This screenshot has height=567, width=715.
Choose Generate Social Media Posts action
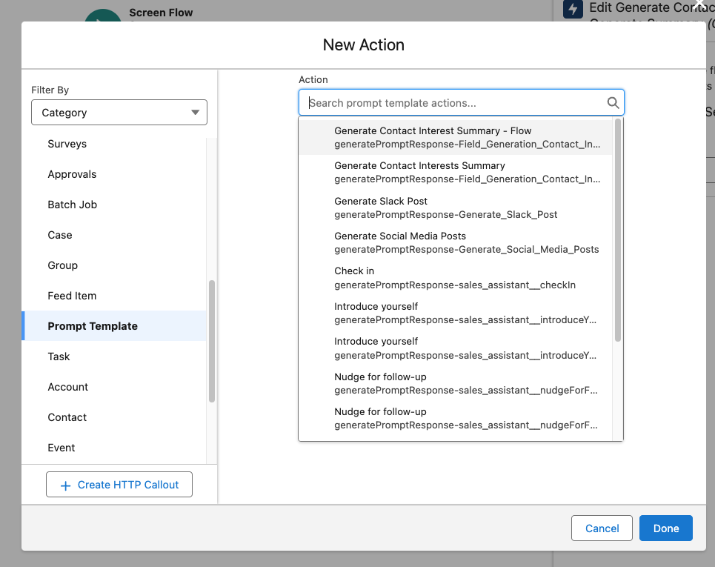(455, 242)
